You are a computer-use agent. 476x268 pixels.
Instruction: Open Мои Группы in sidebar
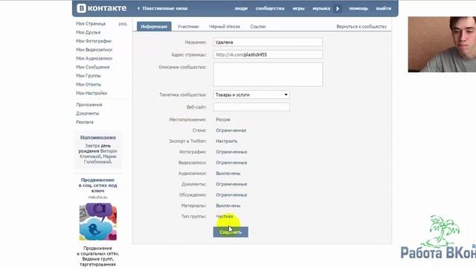coord(89,76)
